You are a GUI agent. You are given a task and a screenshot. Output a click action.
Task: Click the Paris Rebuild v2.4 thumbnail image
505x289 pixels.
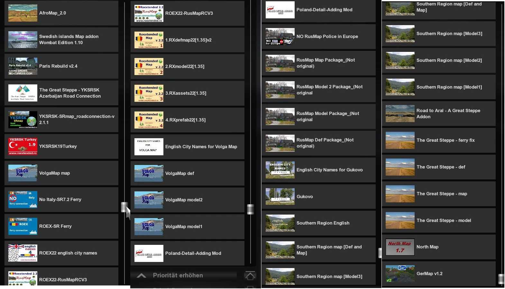[23, 66]
